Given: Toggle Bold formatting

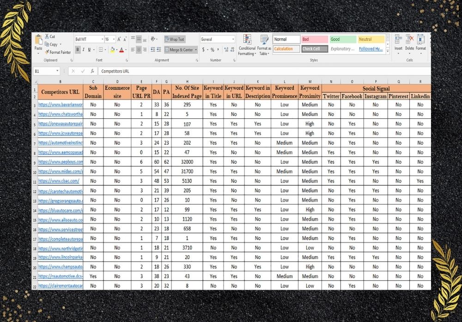Looking at the screenshot, I should click(78, 49).
